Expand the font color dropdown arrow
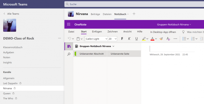The height and width of the screenshot is (104, 204). 156,39
